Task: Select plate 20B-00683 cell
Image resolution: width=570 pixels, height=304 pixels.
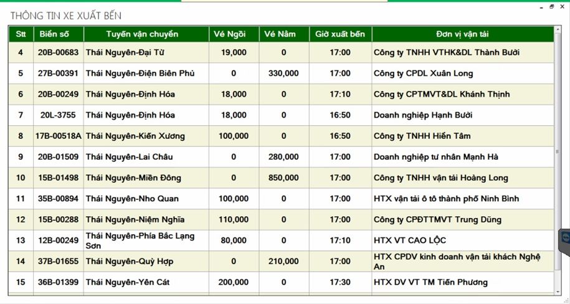Action: (x=58, y=52)
